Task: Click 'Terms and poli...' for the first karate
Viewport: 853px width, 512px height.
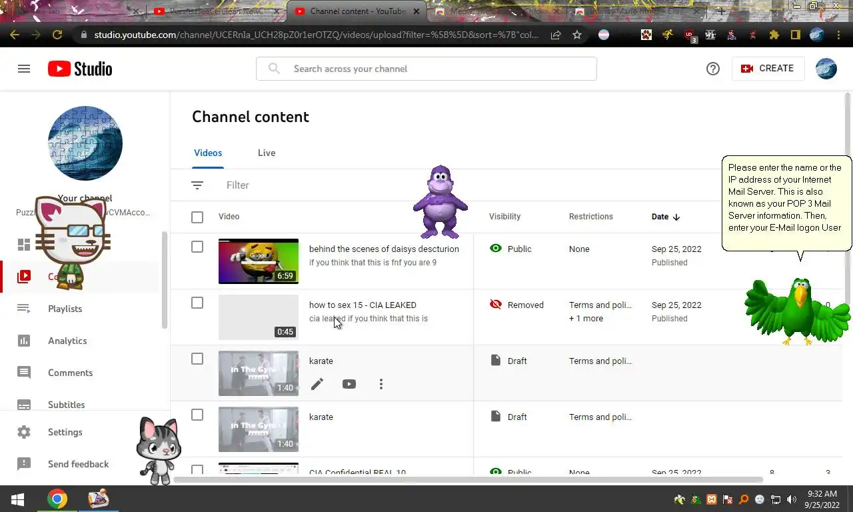Action: (x=600, y=361)
